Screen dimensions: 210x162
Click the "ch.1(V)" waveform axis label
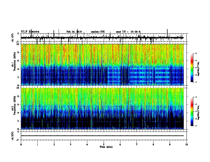point(13,38)
